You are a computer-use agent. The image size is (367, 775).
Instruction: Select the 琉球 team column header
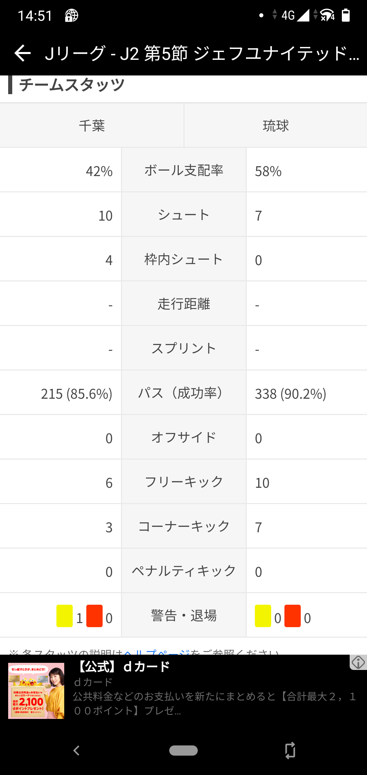point(276,125)
